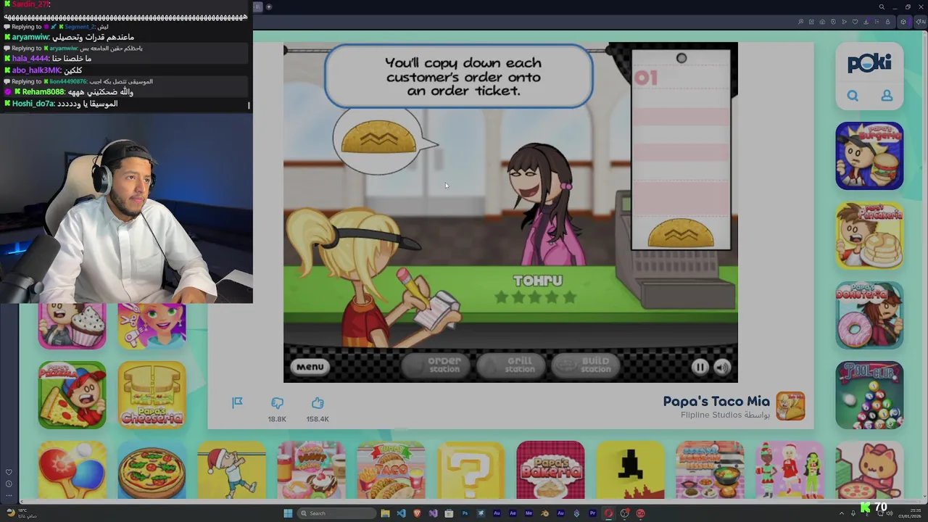Image resolution: width=928 pixels, height=522 pixels.
Task: Open the browser sidebar history clock icon
Action: point(9,484)
